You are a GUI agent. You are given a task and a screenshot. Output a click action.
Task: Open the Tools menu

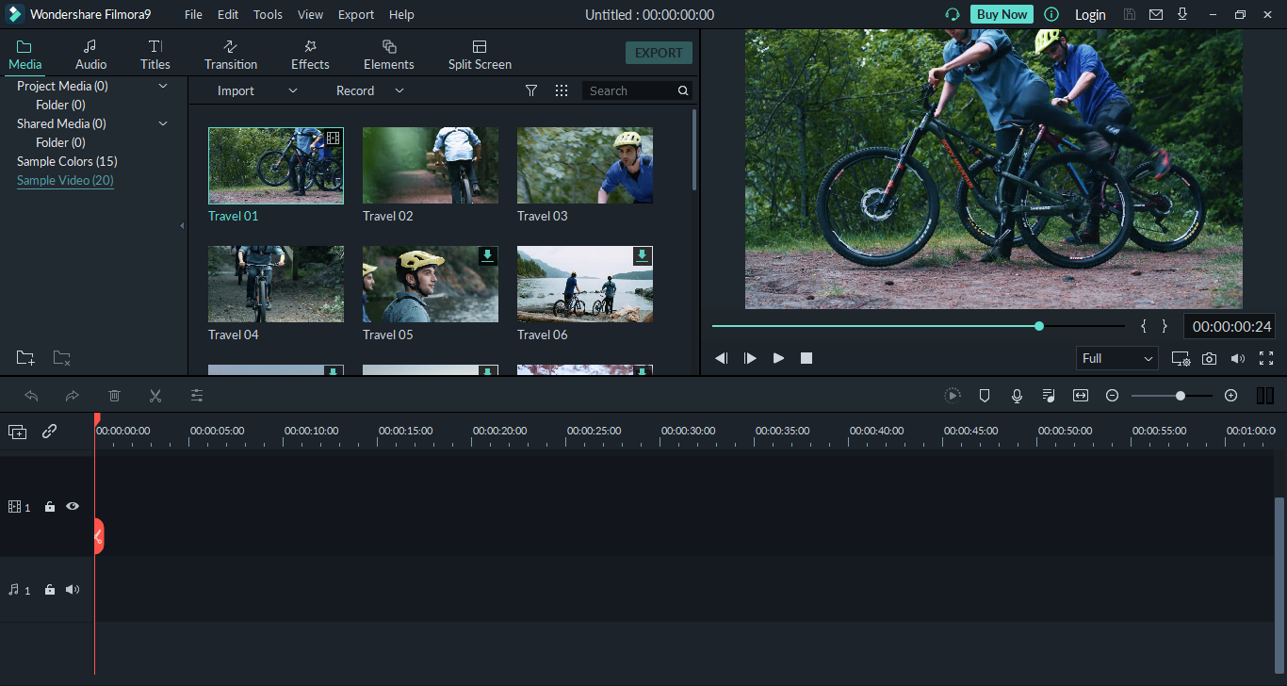(268, 14)
